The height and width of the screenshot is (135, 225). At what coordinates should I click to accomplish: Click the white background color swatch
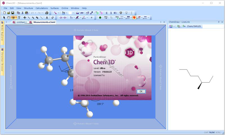(70, 13)
